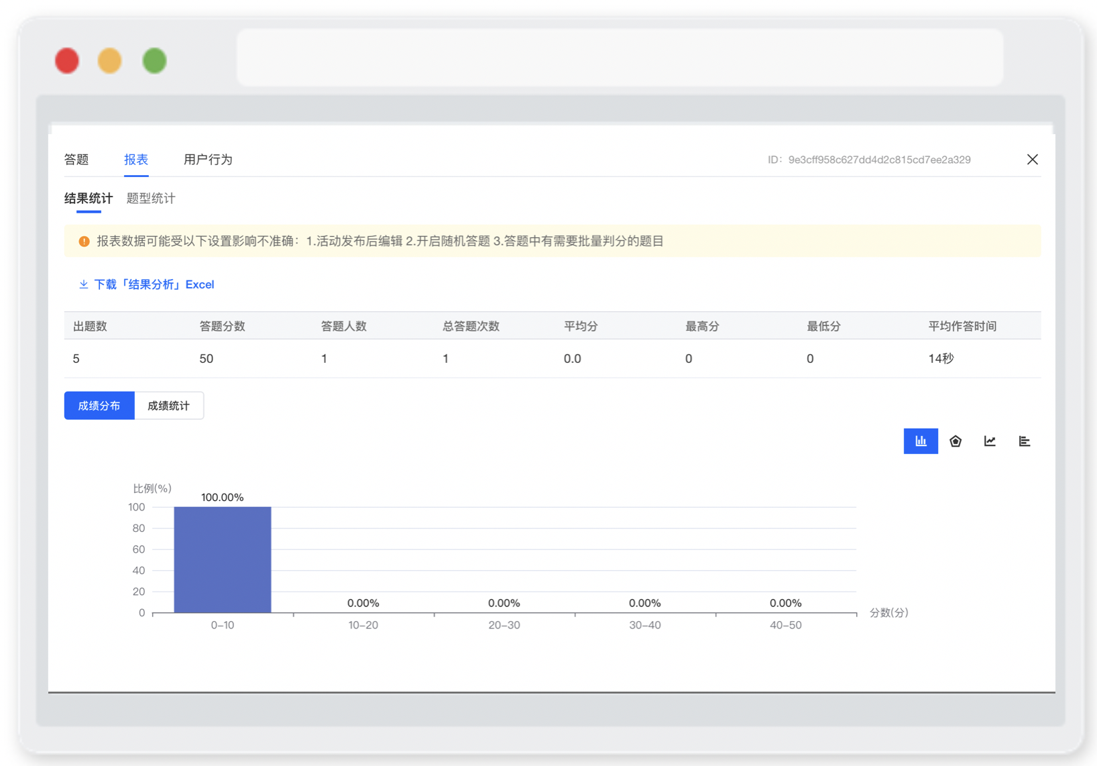Click the yellow warning notice text
This screenshot has height=766, width=1097.
[x=380, y=241]
